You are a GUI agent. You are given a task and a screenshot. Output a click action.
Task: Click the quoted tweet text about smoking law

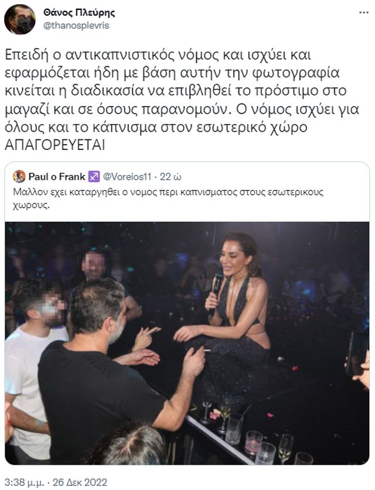pos(168,198)
